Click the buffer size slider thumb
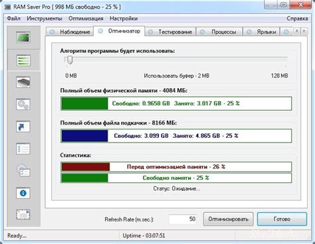Screen dimensions: 315x244 pyautogui.click(x=70, y=60)
